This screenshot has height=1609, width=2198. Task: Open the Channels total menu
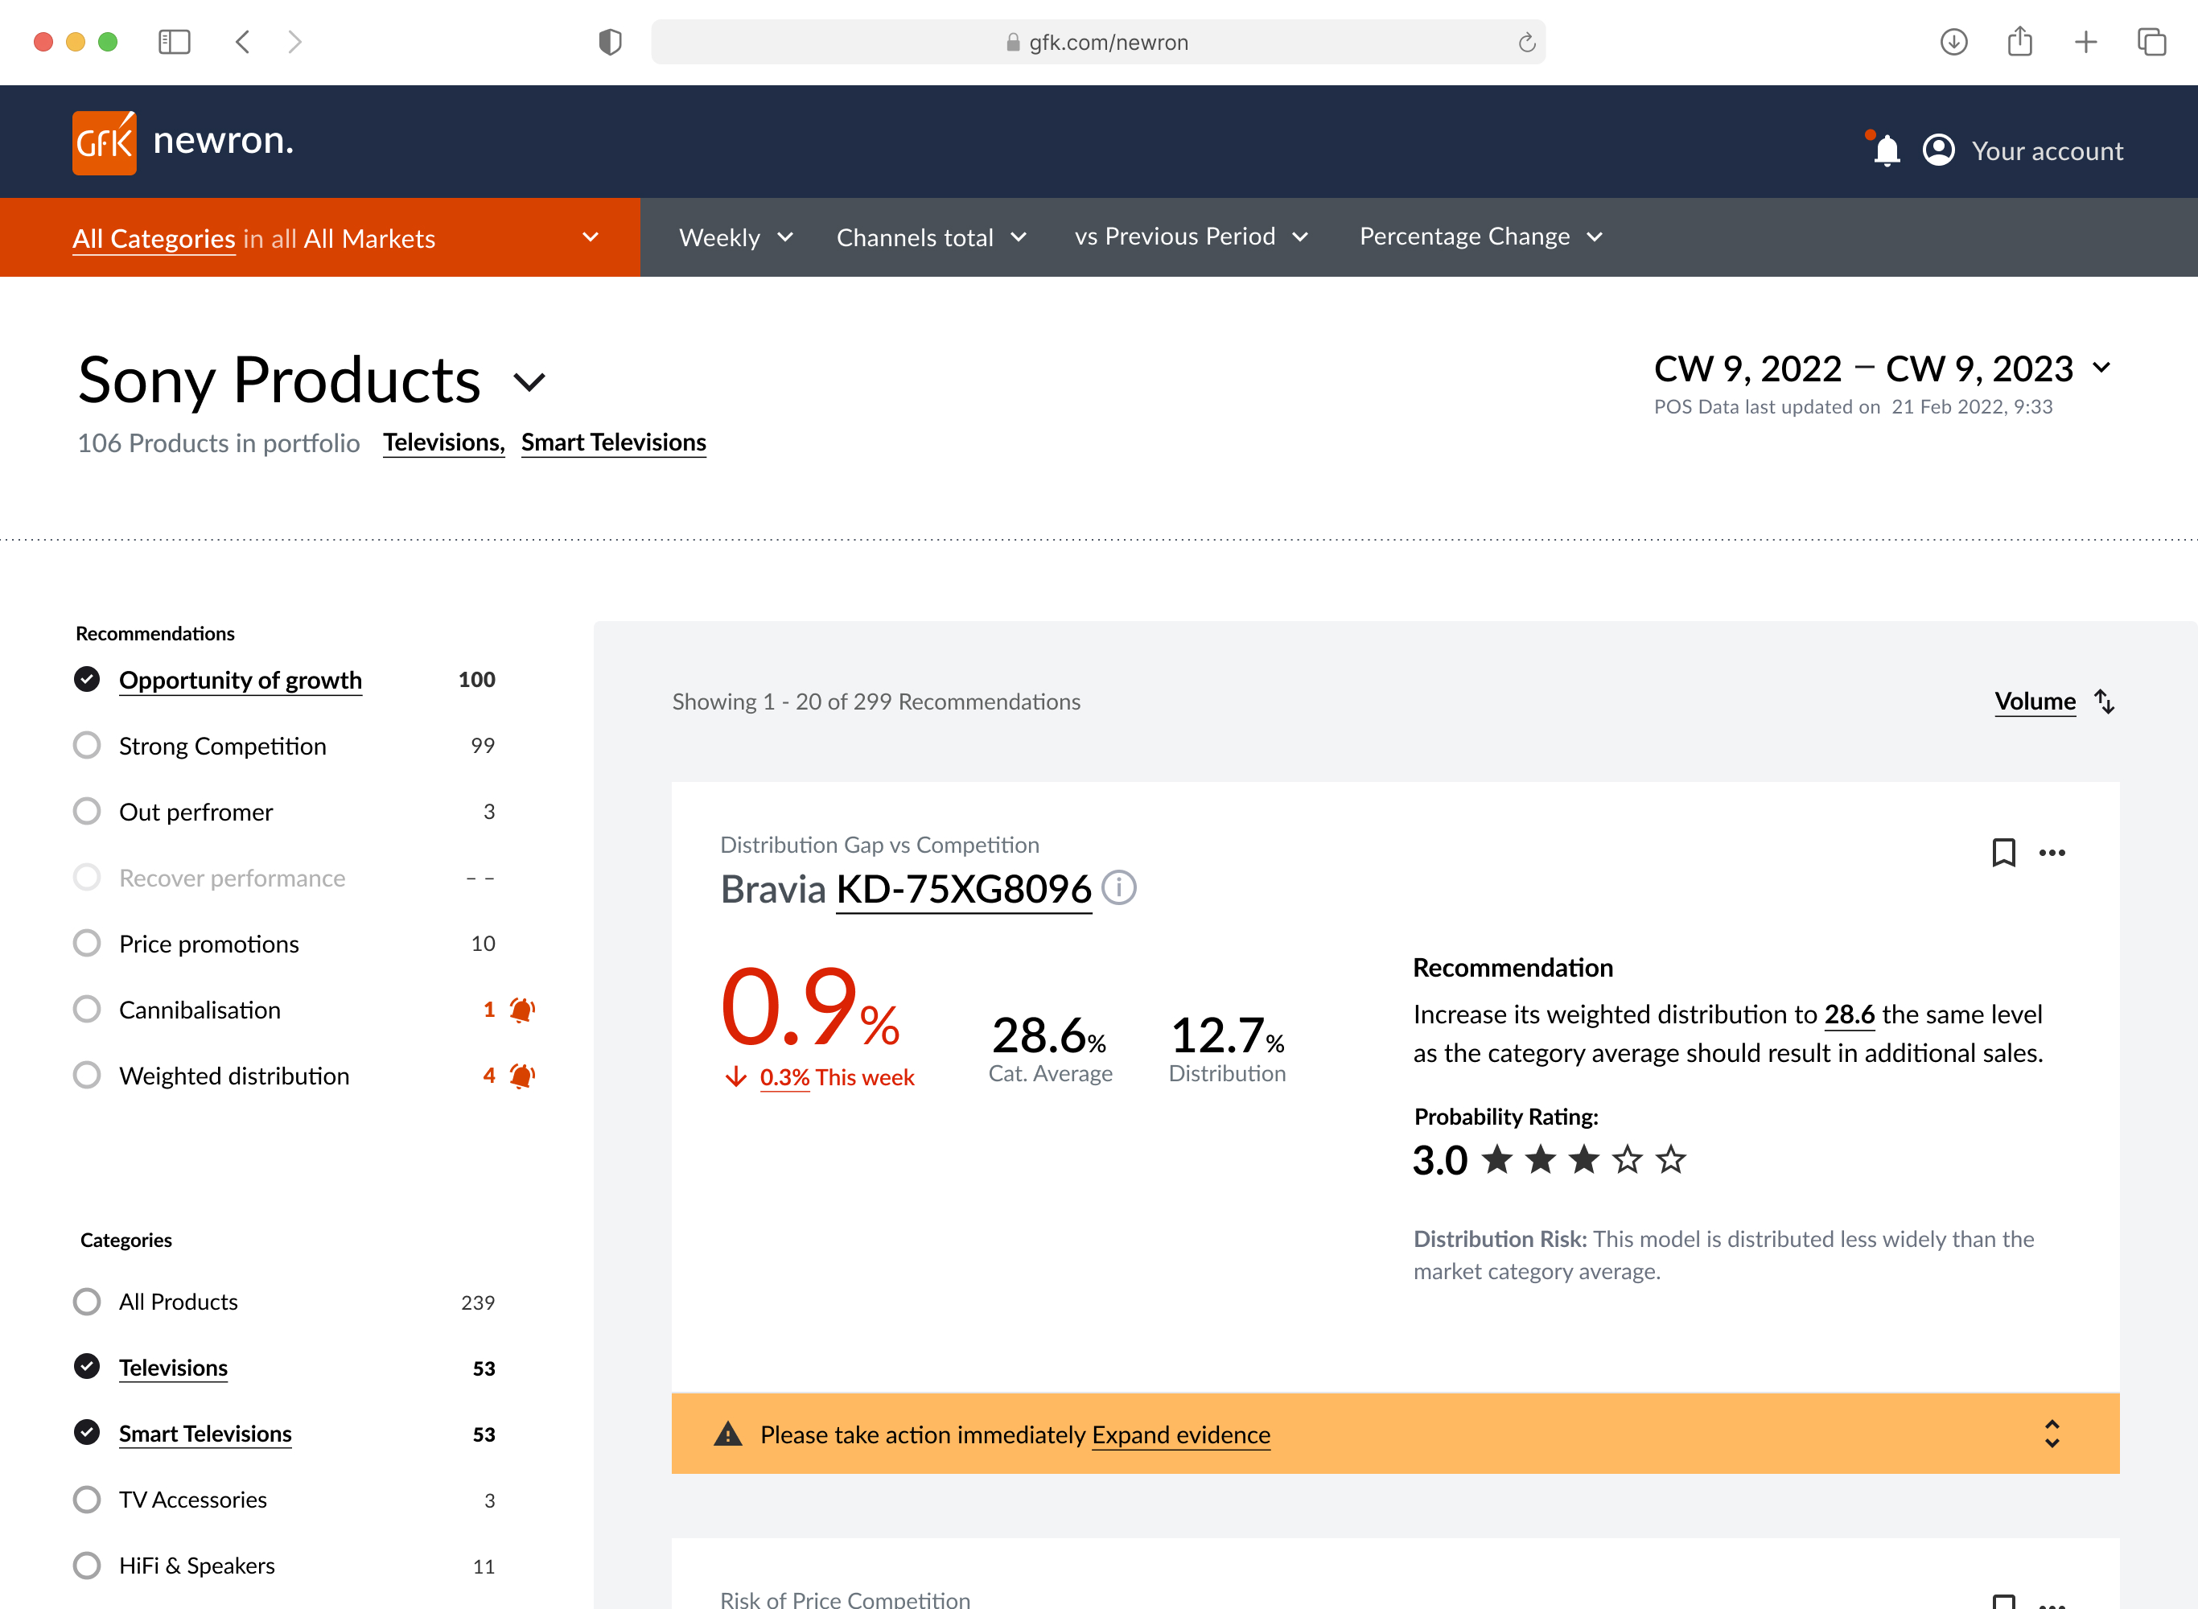(931, 237)
